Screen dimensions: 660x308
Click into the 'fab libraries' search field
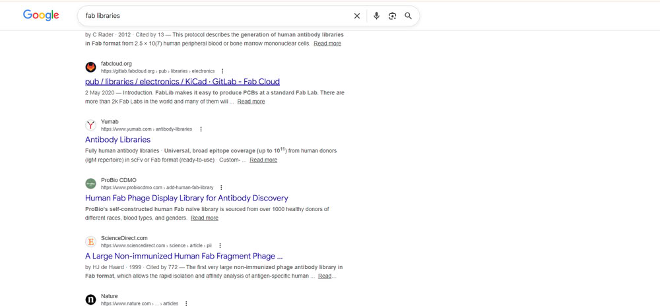[x=211, y=16]
